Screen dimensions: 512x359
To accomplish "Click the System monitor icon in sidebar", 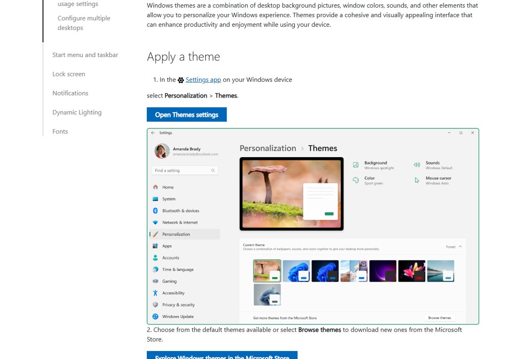I will click(155, 199).
